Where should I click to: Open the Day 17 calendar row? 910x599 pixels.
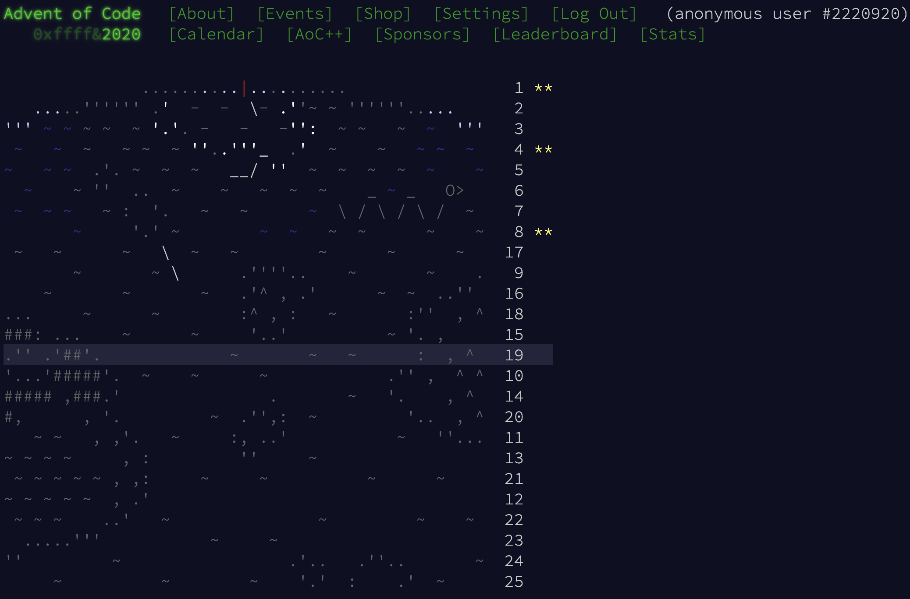coord(514,253)
